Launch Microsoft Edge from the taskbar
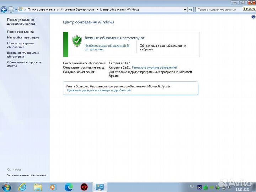Screen dimensions: 256x192 69,187
